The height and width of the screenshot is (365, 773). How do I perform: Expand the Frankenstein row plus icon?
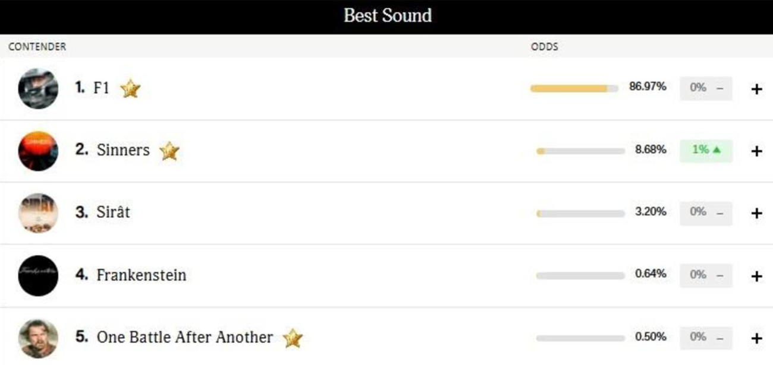pyautogui.click(x=756, y=276)
